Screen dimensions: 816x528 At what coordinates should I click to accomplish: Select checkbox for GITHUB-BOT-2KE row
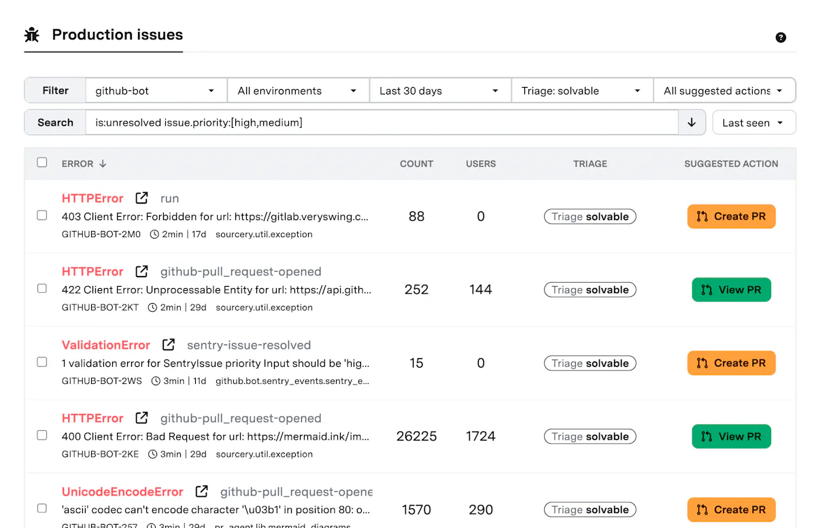[42, 436]
